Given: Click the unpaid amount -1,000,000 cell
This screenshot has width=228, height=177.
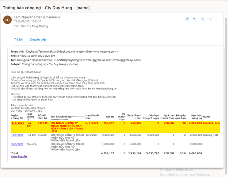Looking at the screenshot, I should [135, 144].
